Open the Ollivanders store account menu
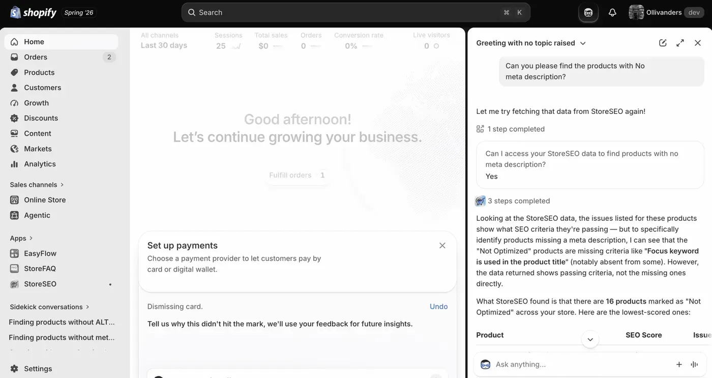This screenshot has height=378, width=712. (666, 12)
